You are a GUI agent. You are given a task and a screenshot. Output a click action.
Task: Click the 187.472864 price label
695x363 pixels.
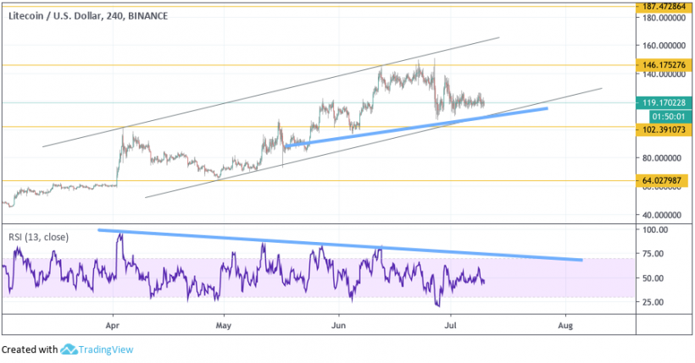coord(664,6)
